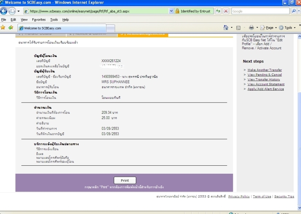
Task: Expand the address bar dropdown arrow
Action: pos(171,11)
